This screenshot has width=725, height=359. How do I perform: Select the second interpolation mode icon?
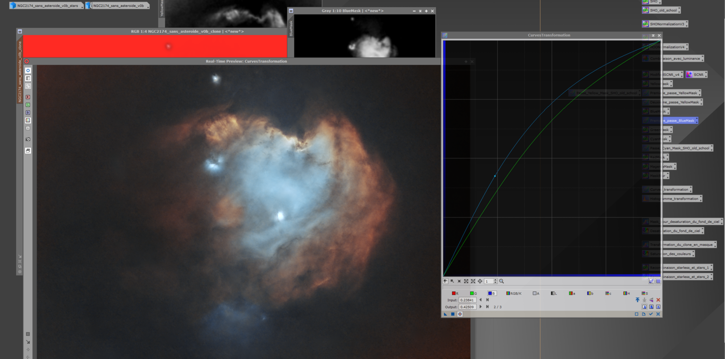click(651, 307)
